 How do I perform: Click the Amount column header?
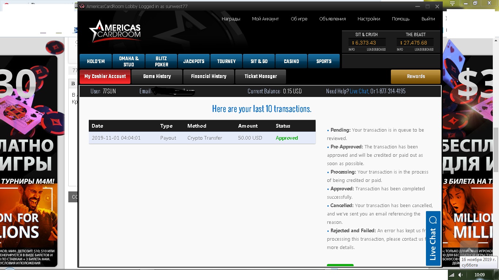pos(248,126)
